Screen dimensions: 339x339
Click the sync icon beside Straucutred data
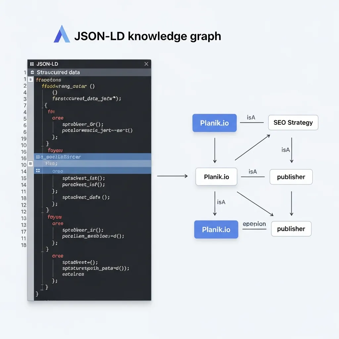pyautogui.click(x=32, y=72)
